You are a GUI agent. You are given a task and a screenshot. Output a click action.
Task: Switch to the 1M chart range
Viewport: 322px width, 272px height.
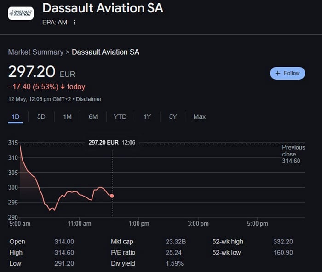pyautogui.click(x=67, y=117)
